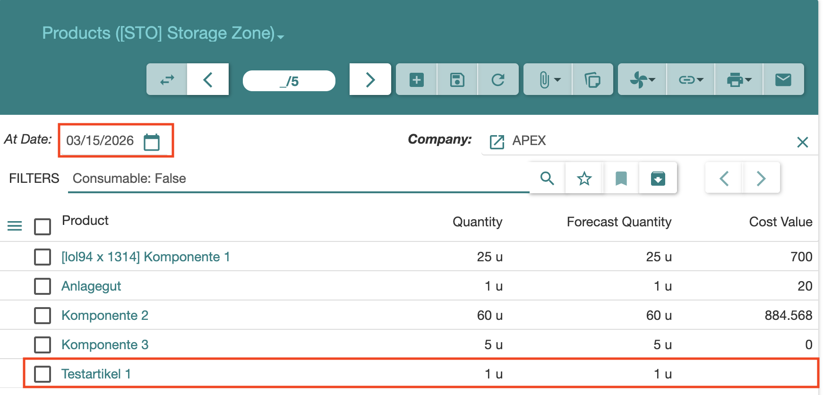Open calendar picker for At Date
This screenshot has width=823, height=395.
pyautogui.click(x=152, y=142)
